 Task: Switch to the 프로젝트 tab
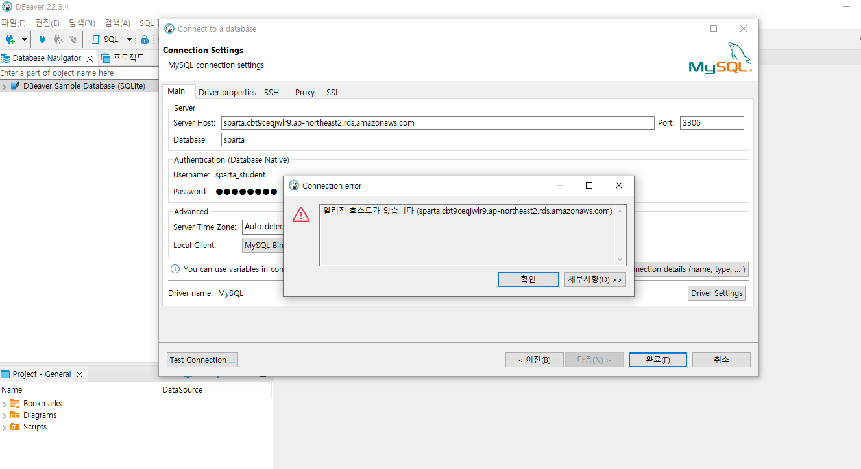pos(123,58)
